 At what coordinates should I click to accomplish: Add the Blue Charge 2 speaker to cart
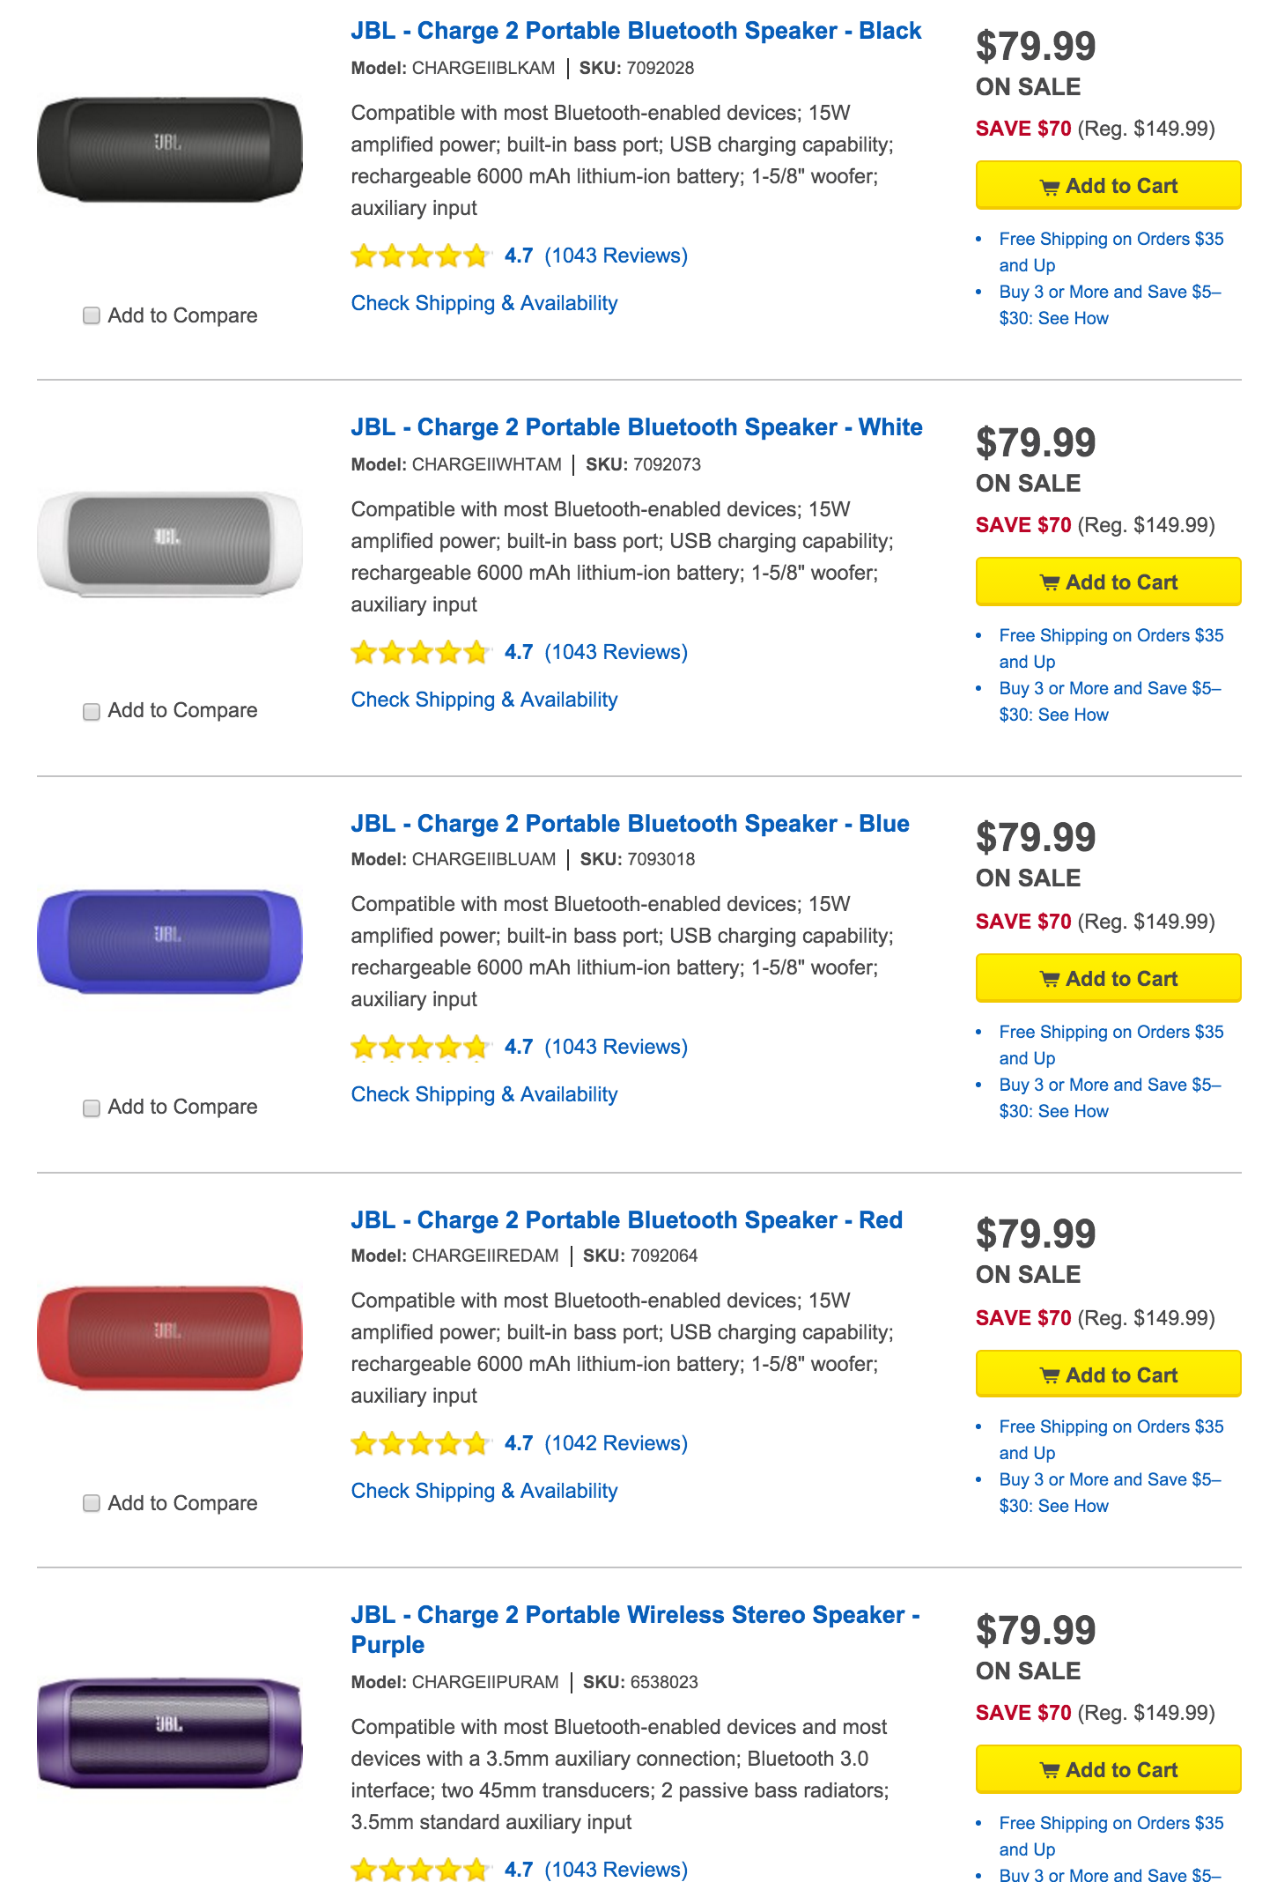point(1108,978)
